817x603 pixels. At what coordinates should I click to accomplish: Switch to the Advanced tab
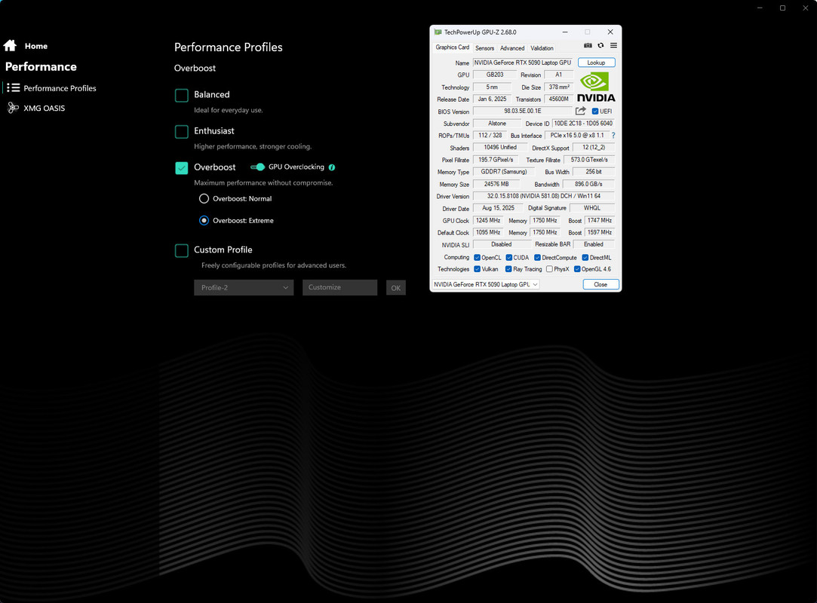click(512, 48)
